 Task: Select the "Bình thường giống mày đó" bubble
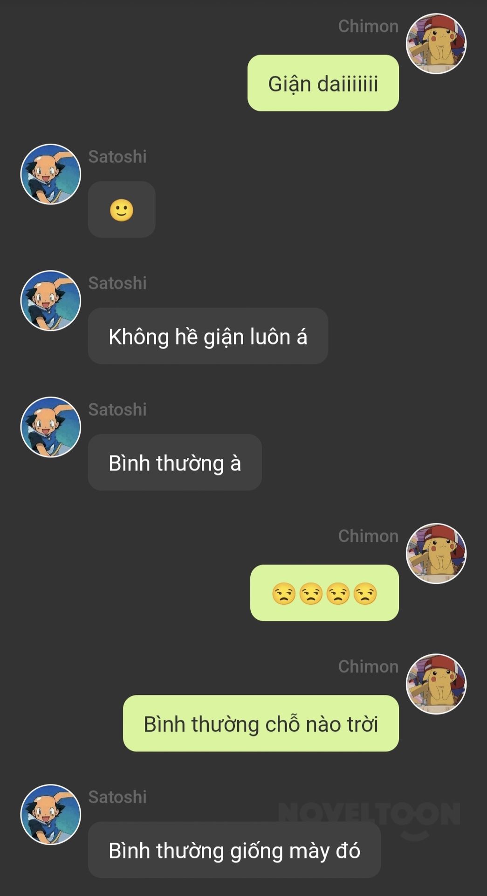click(x=234, y=850)
